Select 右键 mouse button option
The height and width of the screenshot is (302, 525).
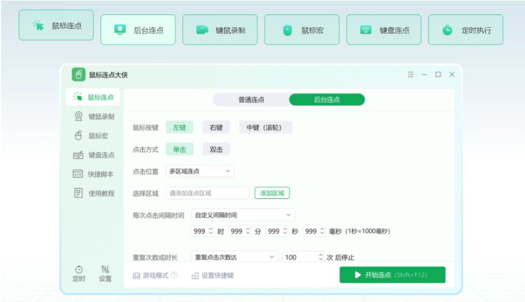pyautogui.click(x=216, y=127)
